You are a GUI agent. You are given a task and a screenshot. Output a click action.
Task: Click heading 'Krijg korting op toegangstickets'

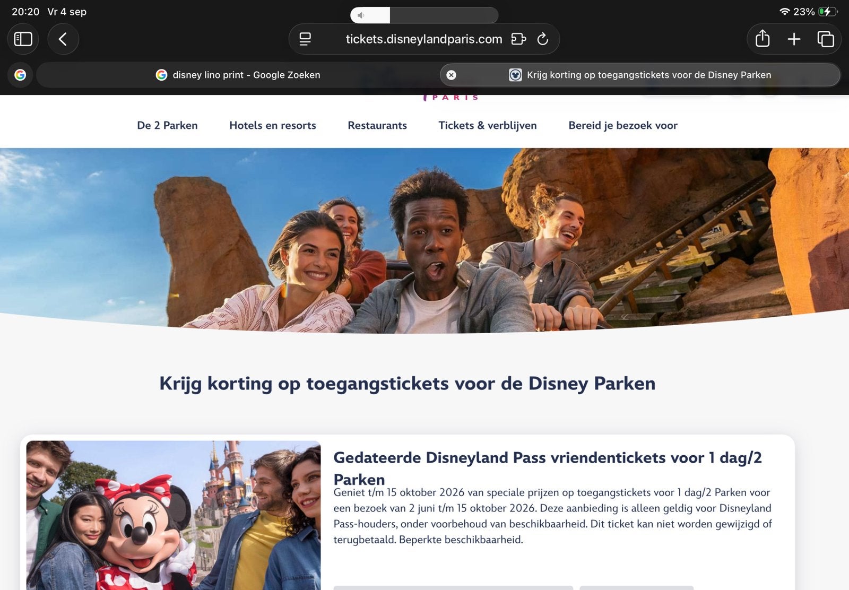click(x=408, y=383)
